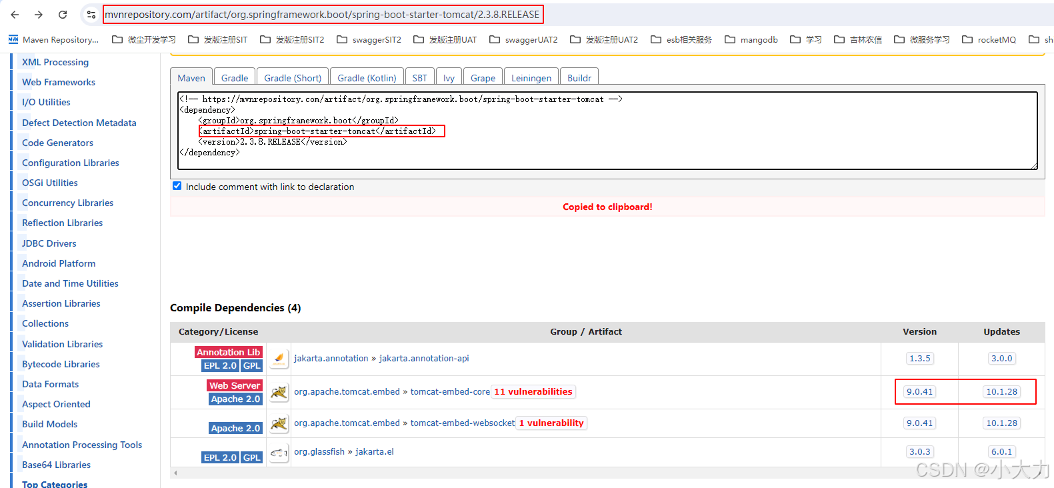Open the Configuration Libraries category
The image size is (1054, 488).
tap(71, 163)
